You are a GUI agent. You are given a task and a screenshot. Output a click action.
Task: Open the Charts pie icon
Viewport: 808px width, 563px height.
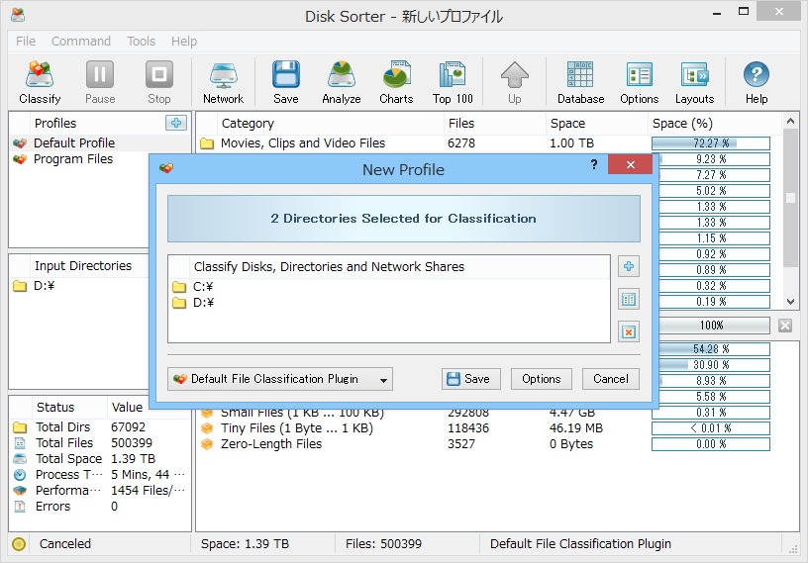point(396,82)
